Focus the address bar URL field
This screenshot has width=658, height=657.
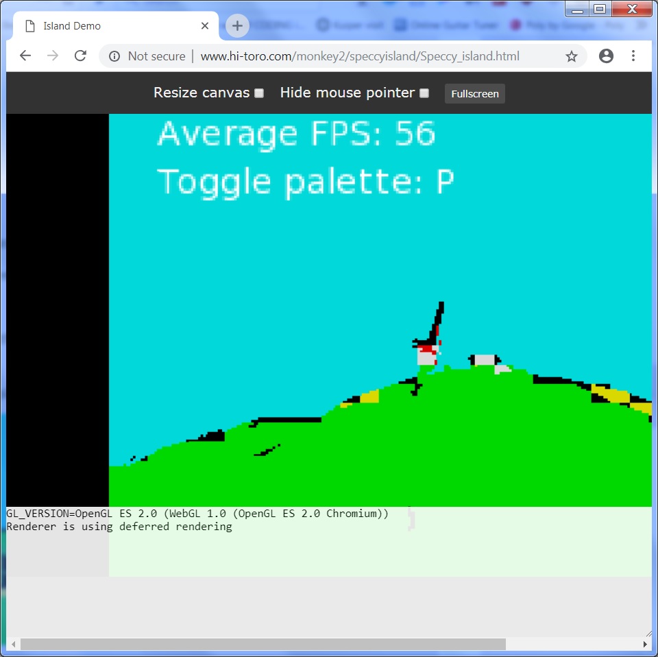coord(360,56)
